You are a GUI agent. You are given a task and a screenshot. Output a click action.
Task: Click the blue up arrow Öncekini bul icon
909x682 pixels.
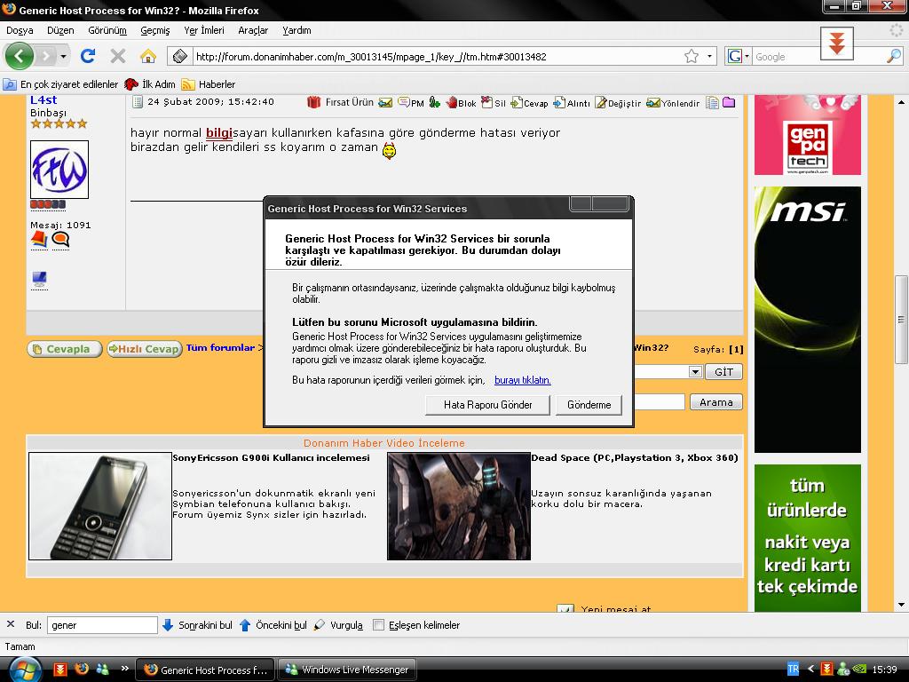click(x=245, y=625)
